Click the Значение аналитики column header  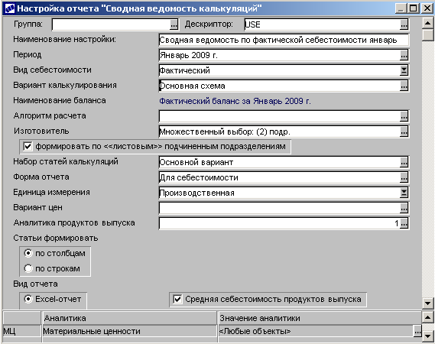coord(320,318)
